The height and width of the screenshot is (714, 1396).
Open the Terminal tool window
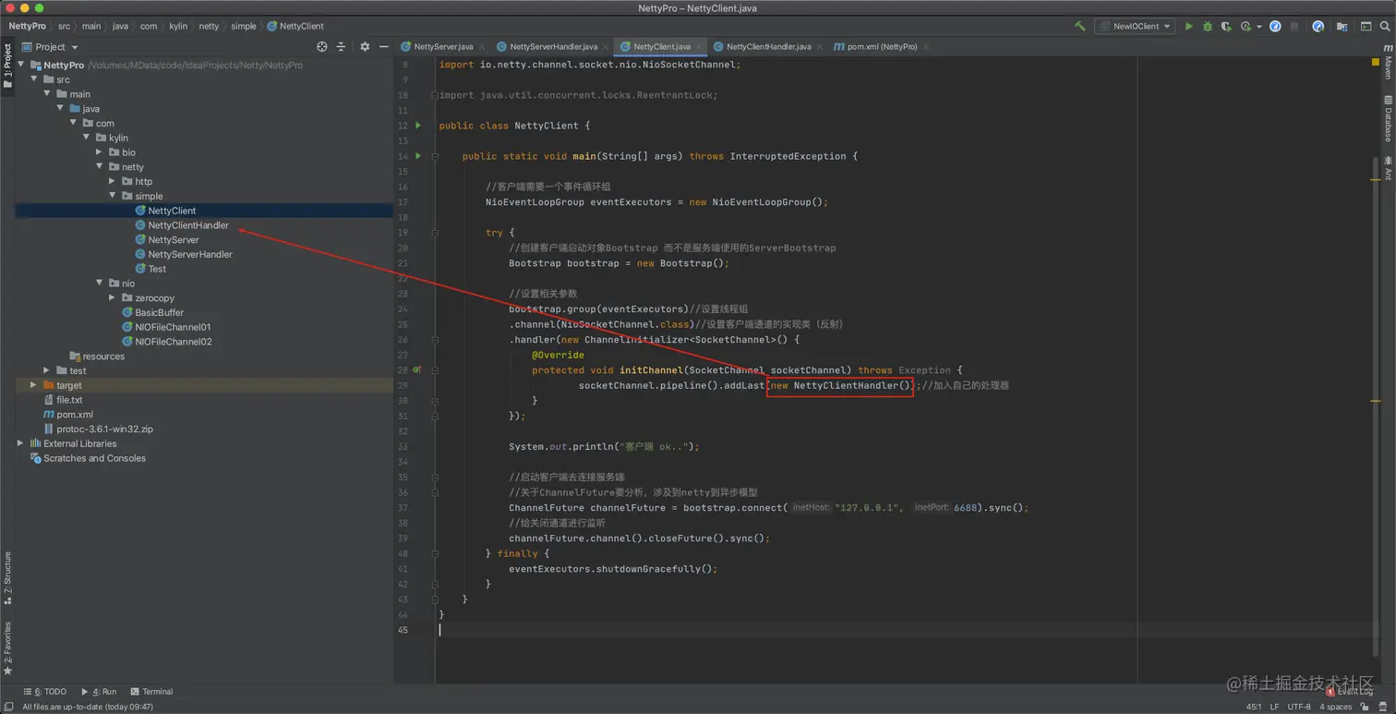tap(151, 691)
